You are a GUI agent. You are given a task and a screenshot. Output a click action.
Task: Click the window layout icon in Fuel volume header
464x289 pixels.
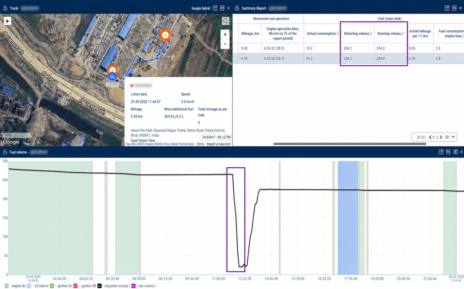coord(441,152)
